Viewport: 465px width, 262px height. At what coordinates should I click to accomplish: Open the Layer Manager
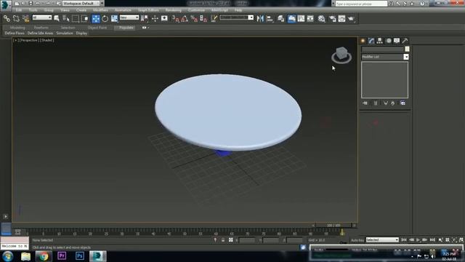281,19
